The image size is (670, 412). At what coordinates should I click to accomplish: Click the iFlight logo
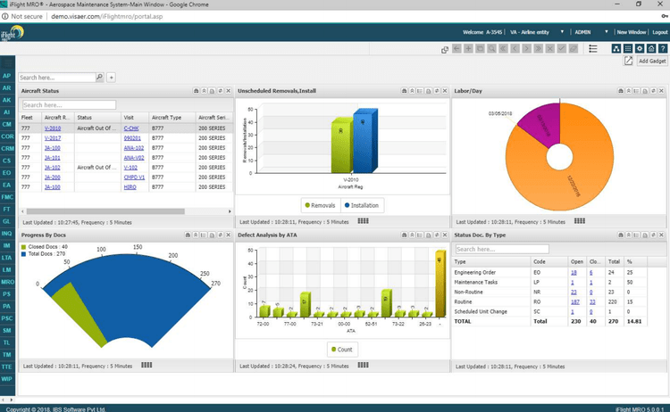coord(12,33)
